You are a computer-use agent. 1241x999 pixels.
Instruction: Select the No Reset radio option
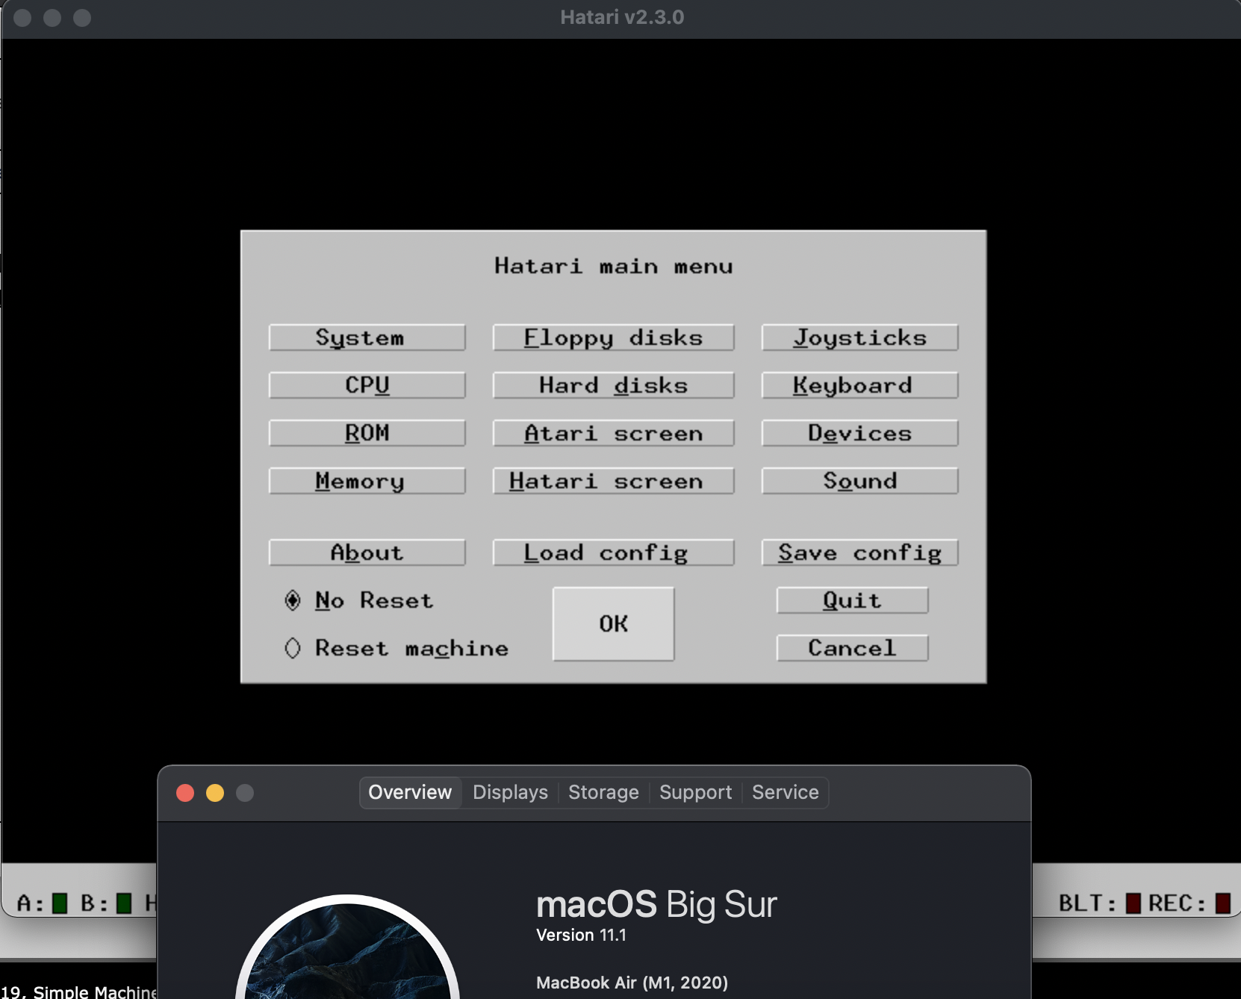pos(293,600)
